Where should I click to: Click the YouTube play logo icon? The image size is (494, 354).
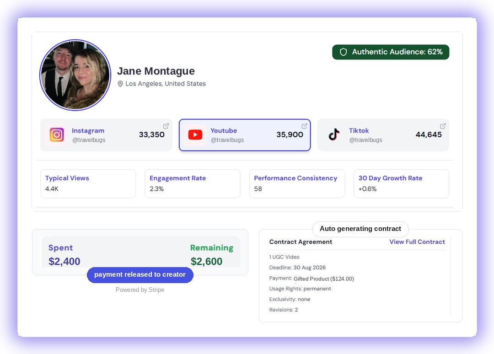(x=195, y=135)
